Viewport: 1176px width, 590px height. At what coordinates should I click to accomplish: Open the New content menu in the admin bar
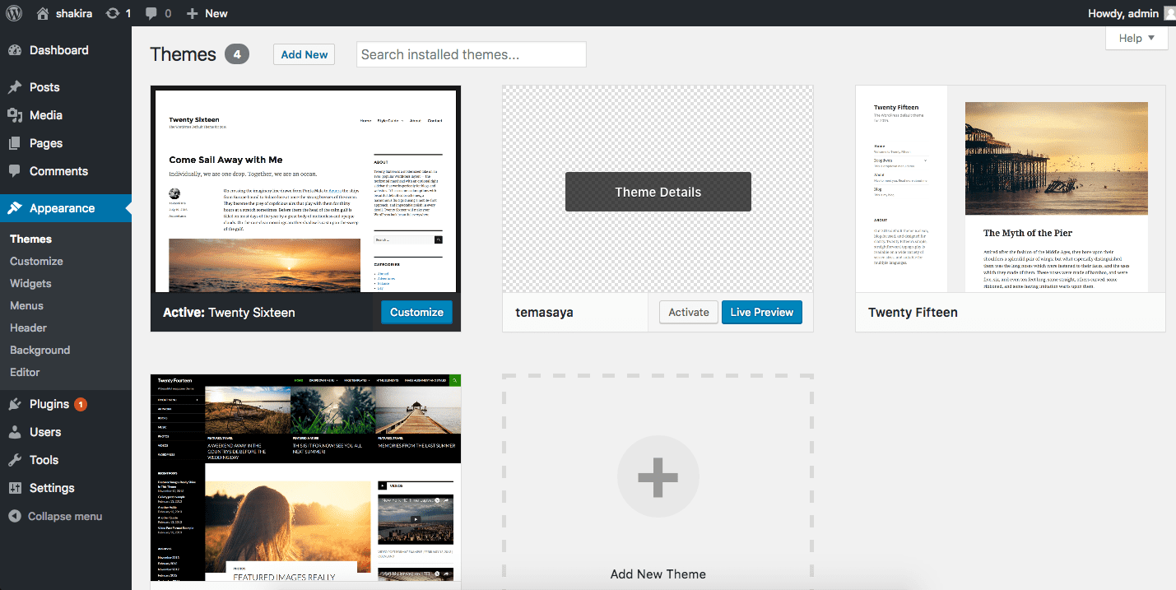coord(207,13)
